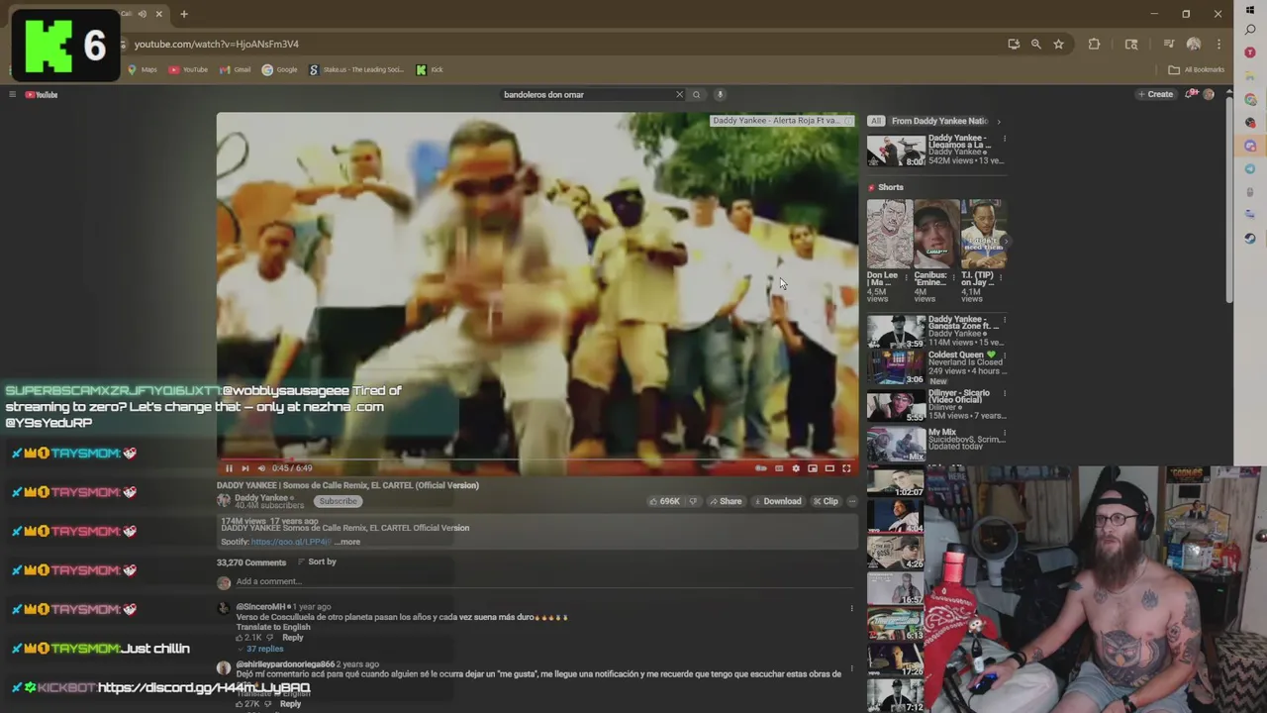Open Llegamos a La video thumbnail
The width and height of the screenshot is (1267, 713).
(x=896, y=150)
